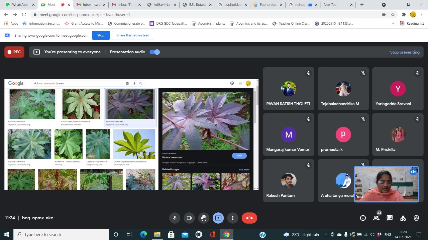Open the in-call chat panel
Image resolution: width=428 pixels, height=240 pixels.
click(390, 218)
